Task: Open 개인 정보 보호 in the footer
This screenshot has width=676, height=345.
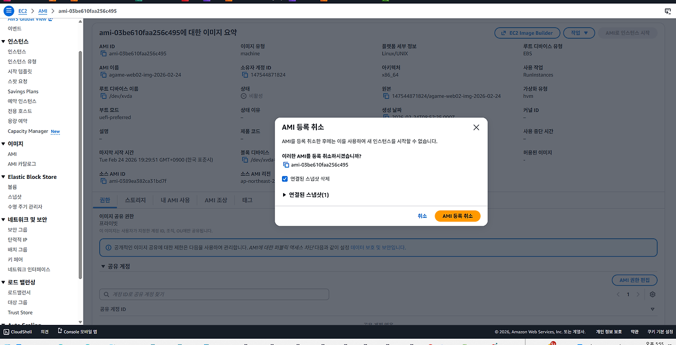Action: 609,332
